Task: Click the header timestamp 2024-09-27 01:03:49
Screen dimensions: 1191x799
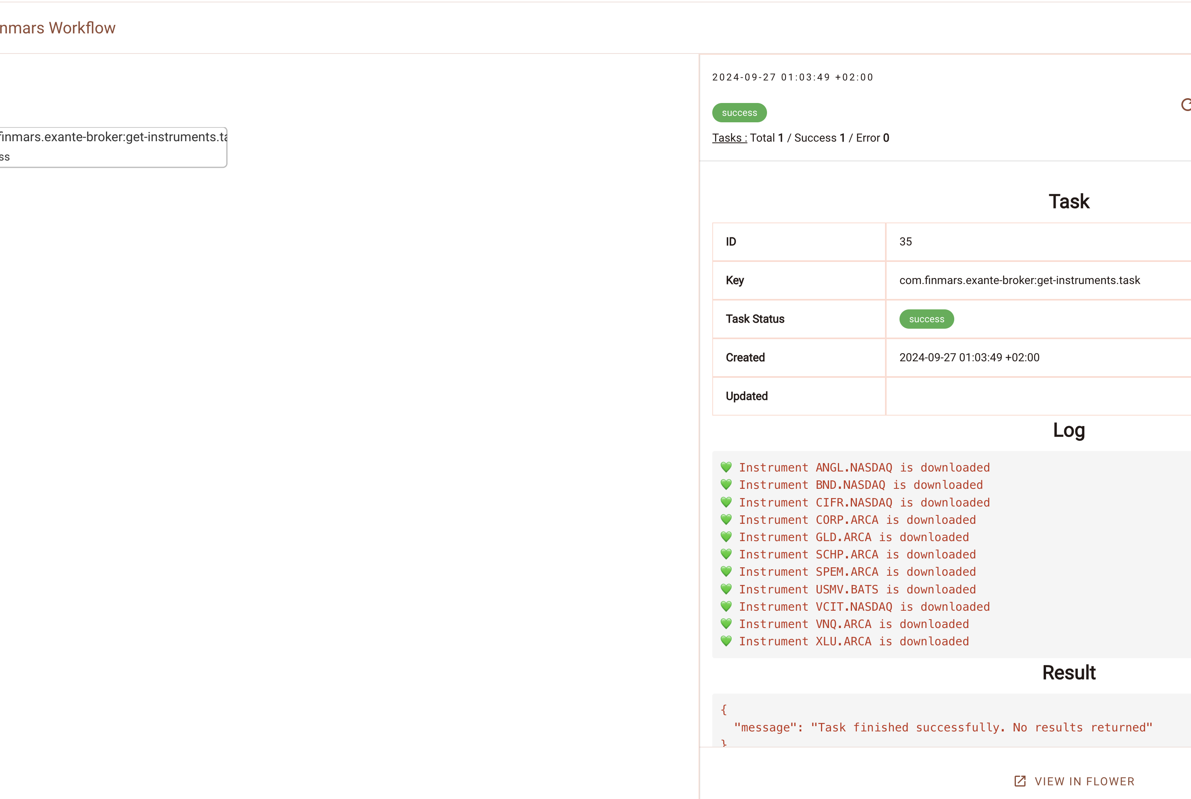Action: (792, 77)
